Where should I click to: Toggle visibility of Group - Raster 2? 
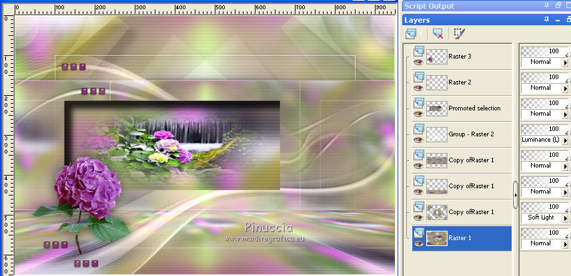coord(418,140)
